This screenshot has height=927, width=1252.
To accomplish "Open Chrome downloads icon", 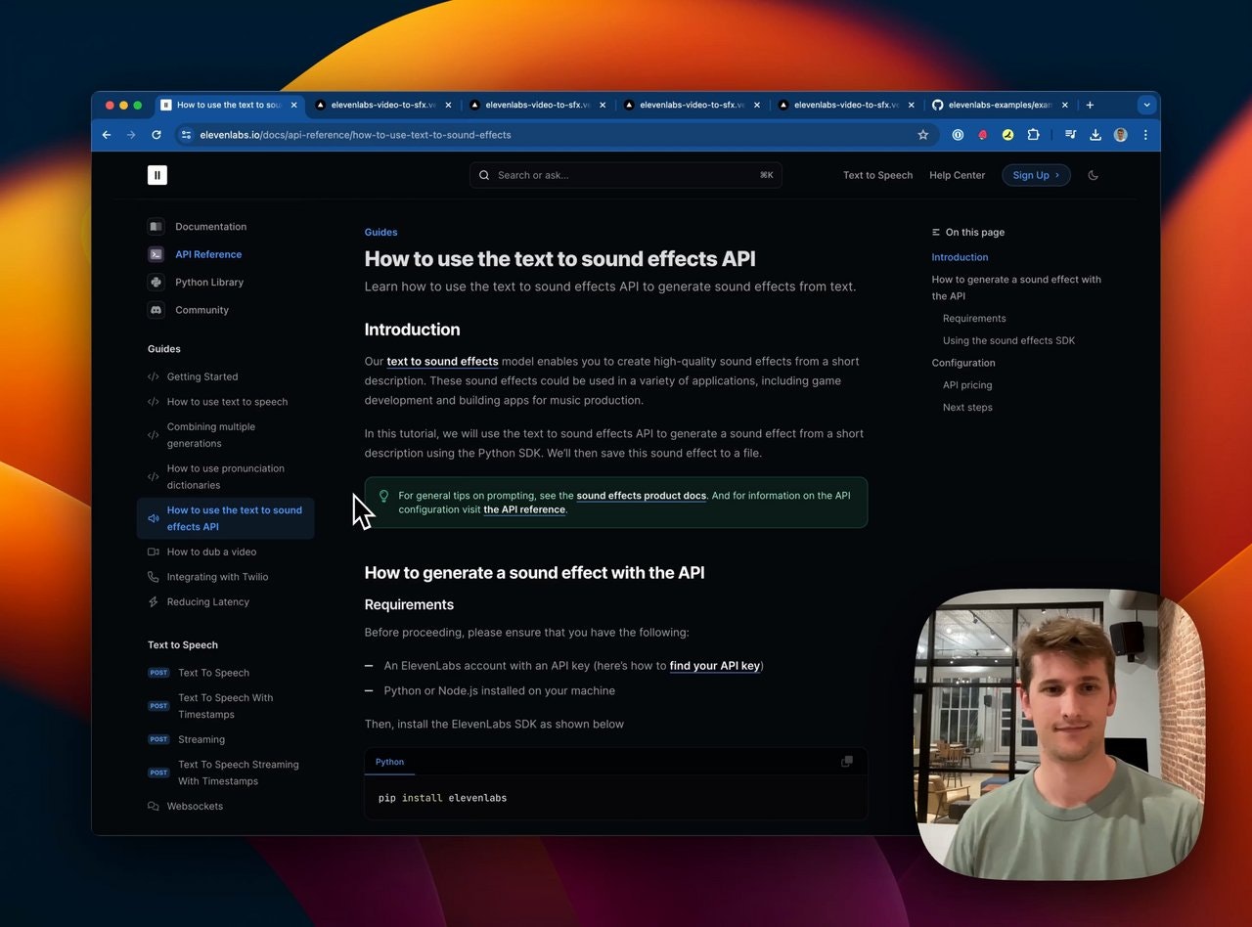I will point(1095,135).
